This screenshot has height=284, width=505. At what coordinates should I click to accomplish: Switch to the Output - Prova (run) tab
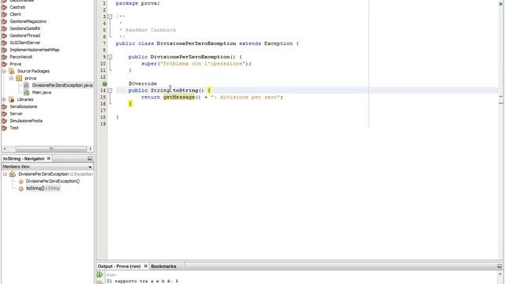(x=119, y=267)
